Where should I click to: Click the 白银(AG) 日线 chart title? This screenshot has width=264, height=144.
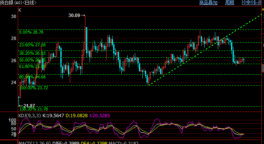[x=18, y=3]
